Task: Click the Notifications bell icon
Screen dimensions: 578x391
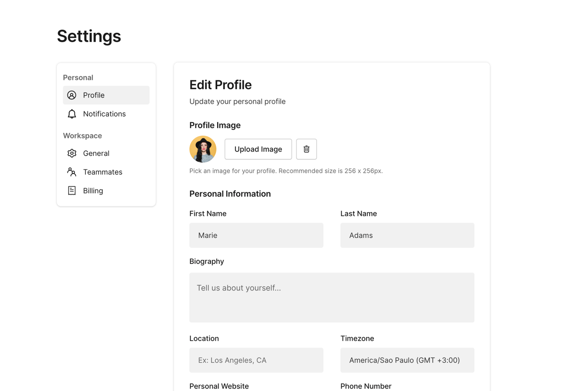Action: [x=72, y=114]
